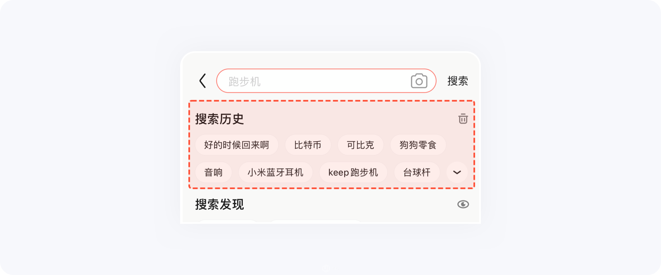Screen dimensions: 661x275
Task: Select history tag 好的时候回来啊
Action: [x=237, y=145]
